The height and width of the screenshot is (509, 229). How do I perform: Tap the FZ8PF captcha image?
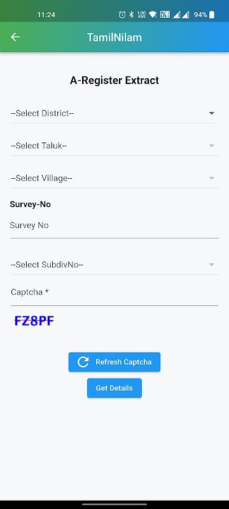click(34, 321)
